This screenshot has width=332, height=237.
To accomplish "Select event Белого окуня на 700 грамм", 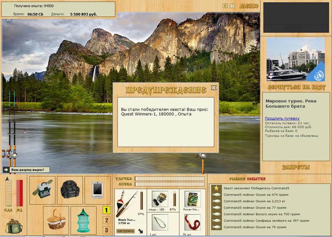I will 262,214.
